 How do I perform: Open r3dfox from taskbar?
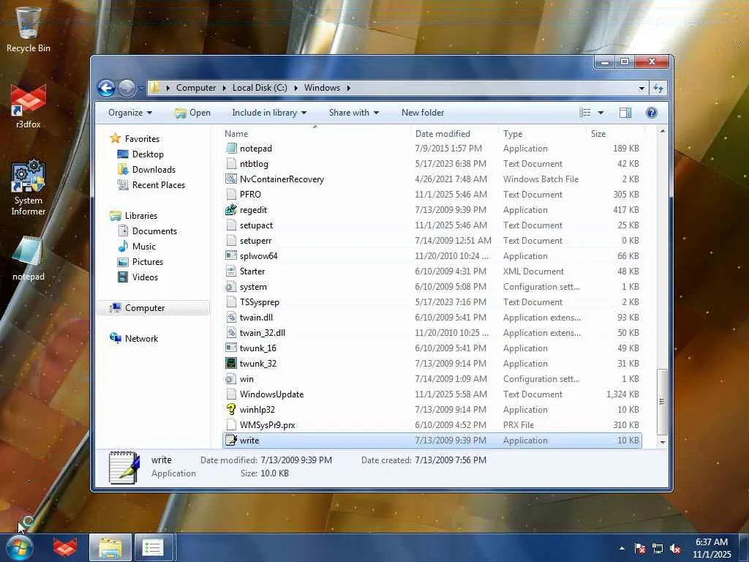[x=65, y=547]
